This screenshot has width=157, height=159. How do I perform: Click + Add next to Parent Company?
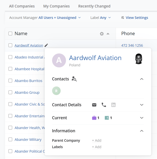(x=97, y=140)
